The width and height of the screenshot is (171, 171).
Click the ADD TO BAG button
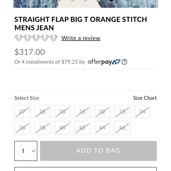(98, 151)
